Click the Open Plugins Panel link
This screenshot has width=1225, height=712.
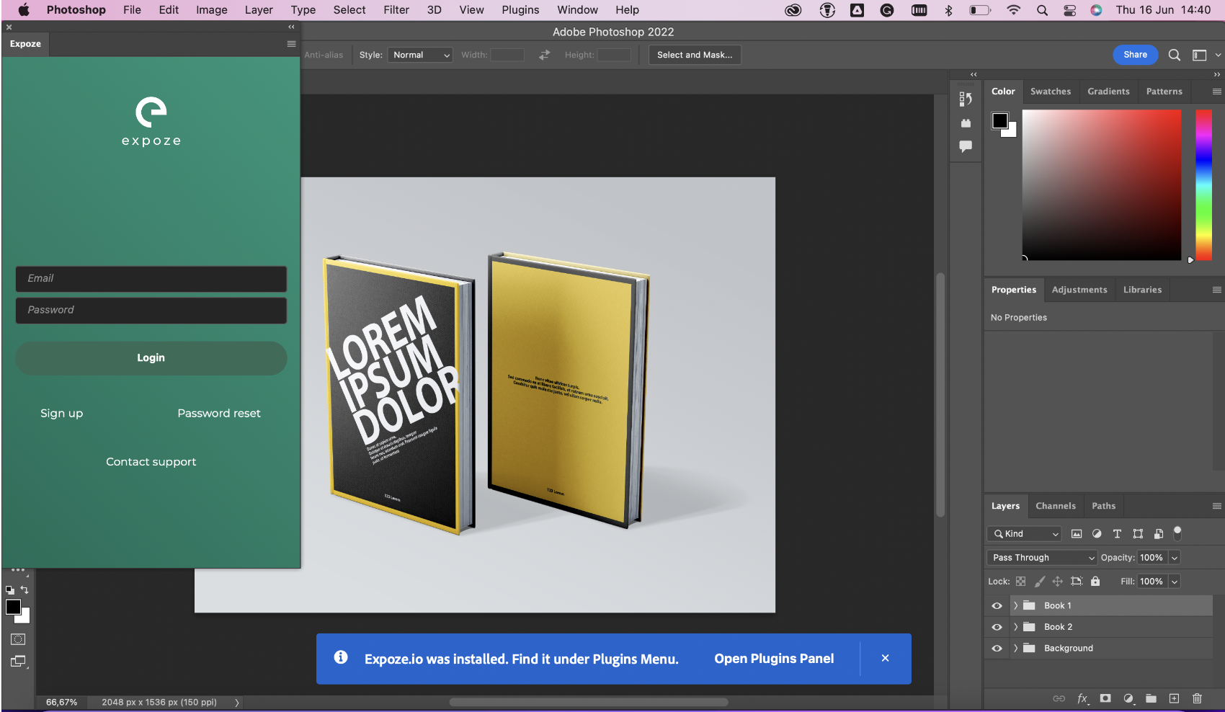[x=774, y=659]
